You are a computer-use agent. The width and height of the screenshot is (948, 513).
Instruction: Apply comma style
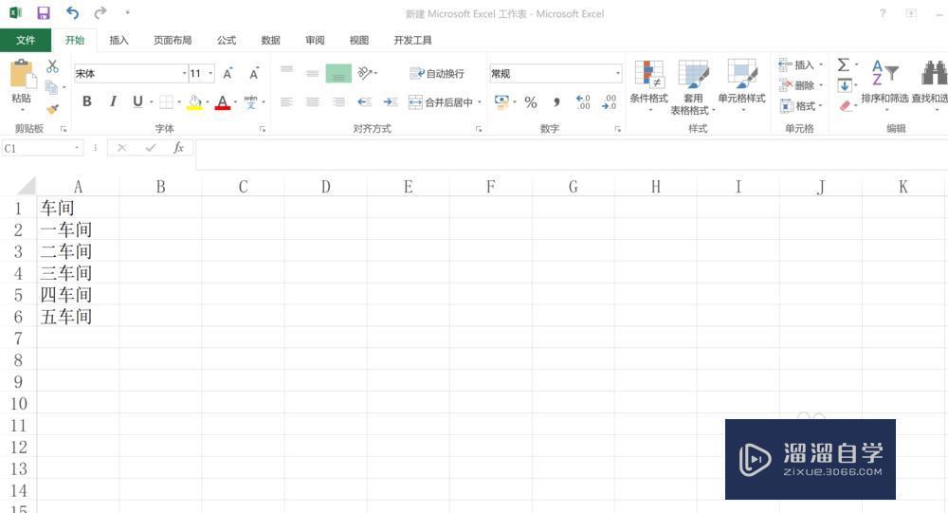click(x=556, y=102)
